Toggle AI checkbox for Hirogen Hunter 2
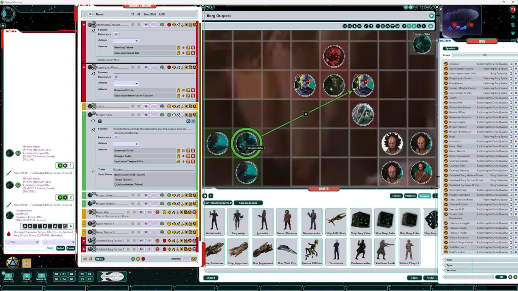Viewport: 518px width, 291px height. tap(139, 204)
